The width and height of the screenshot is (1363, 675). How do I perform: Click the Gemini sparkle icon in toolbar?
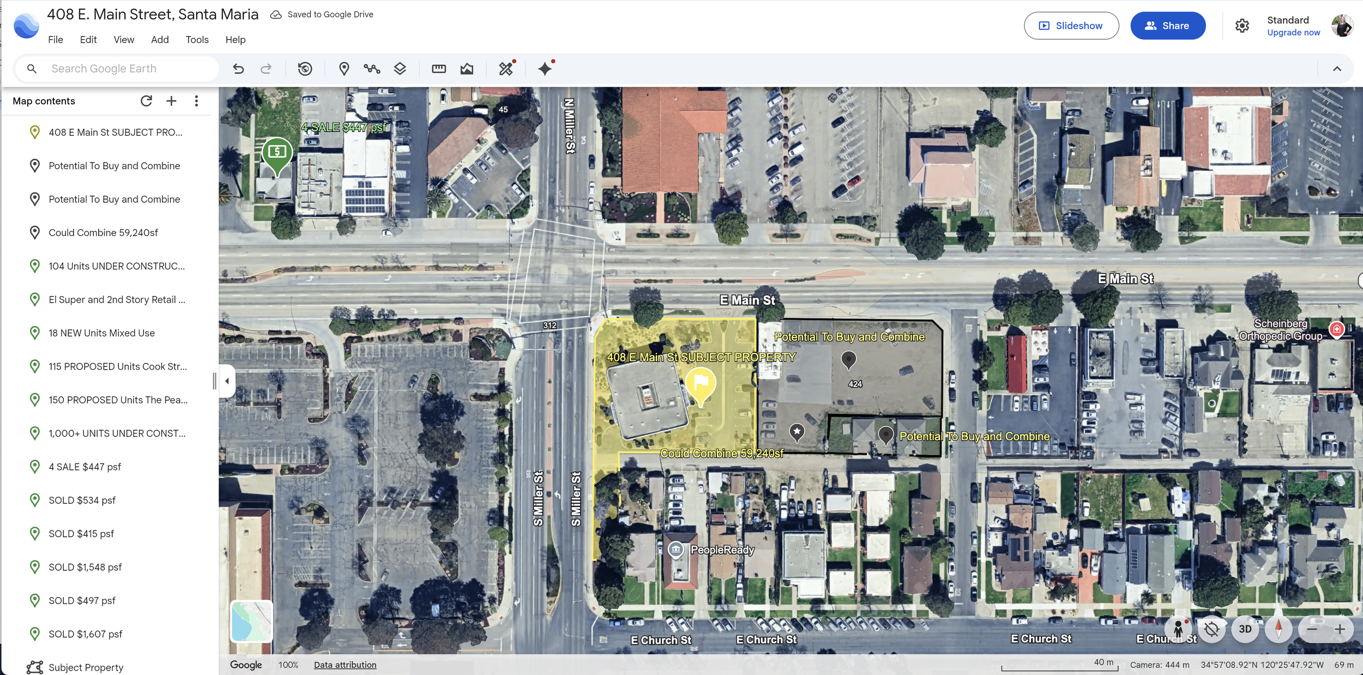coord(545,69)
